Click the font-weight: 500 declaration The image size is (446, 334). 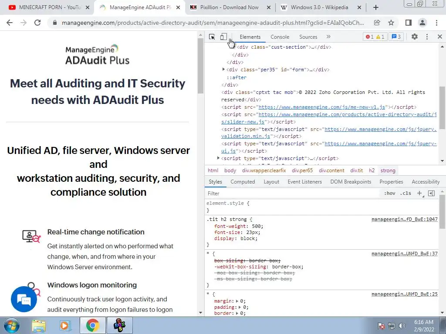pyautogui.click(x=239, y=226)
